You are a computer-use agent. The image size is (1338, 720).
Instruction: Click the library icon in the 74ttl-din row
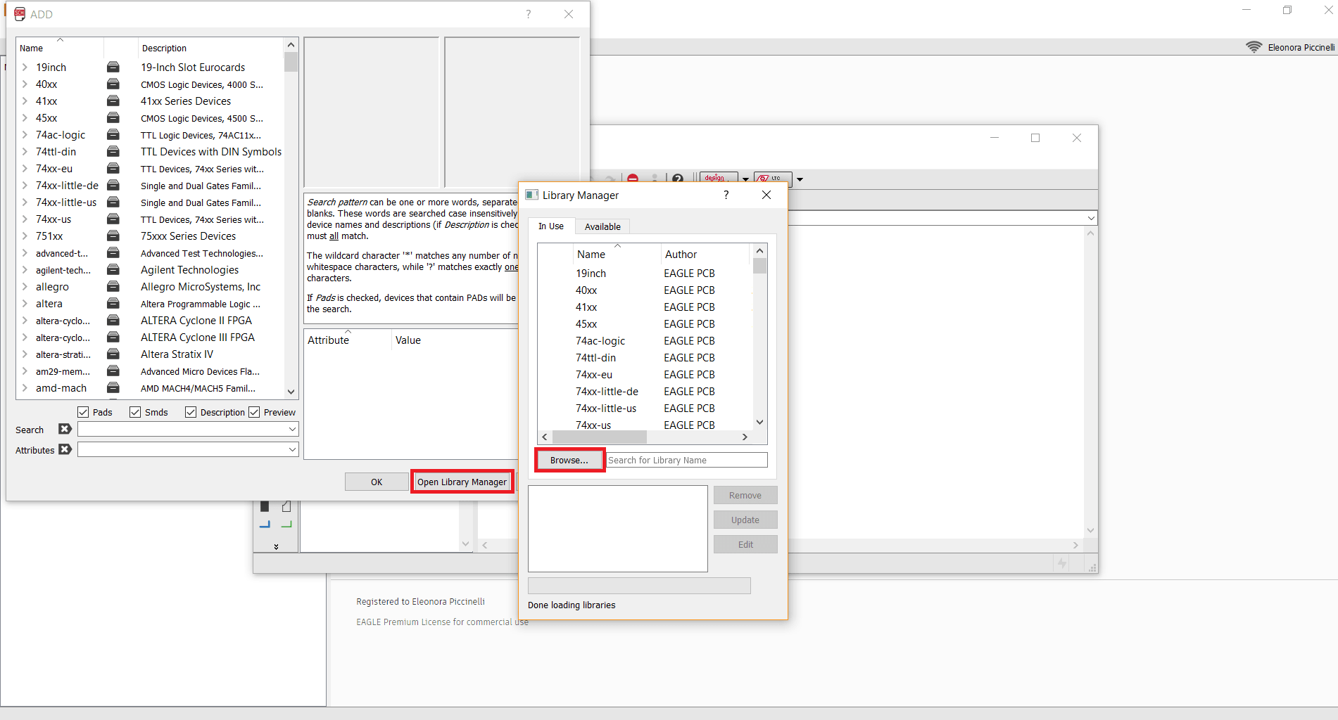tap(113, 152)
